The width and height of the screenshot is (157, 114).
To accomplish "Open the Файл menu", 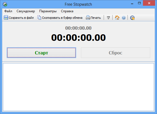I will click(8, 11).
